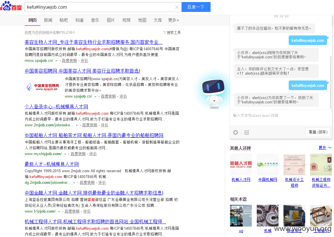Open 中国美容招聘网 result title
This screenshot has width=334, height=237.
coord(82,71)
